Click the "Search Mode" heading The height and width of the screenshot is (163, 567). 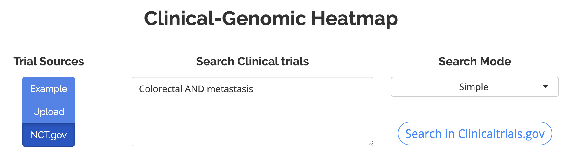(475, 61)
